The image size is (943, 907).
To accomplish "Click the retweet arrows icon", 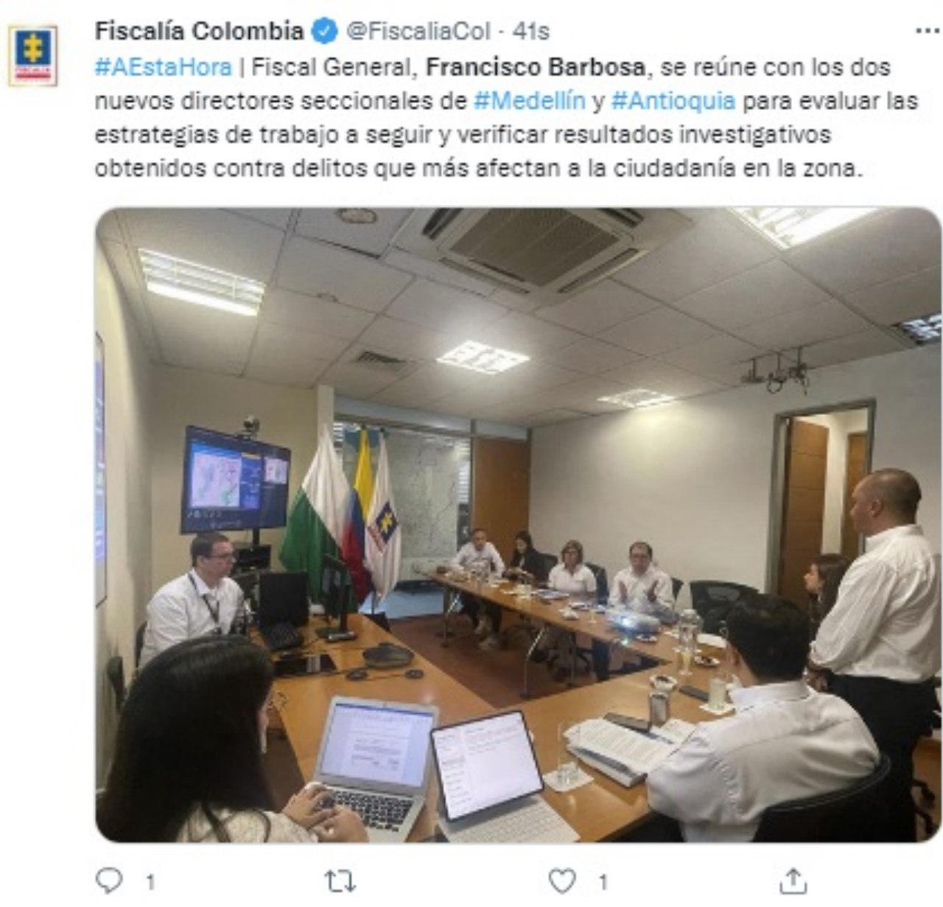I will pos(340,880).
